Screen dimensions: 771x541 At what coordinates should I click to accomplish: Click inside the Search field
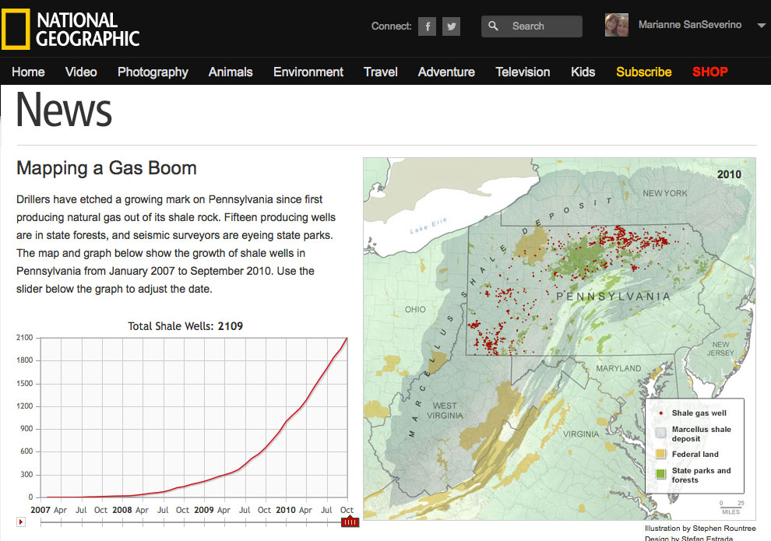pos(541,26)
